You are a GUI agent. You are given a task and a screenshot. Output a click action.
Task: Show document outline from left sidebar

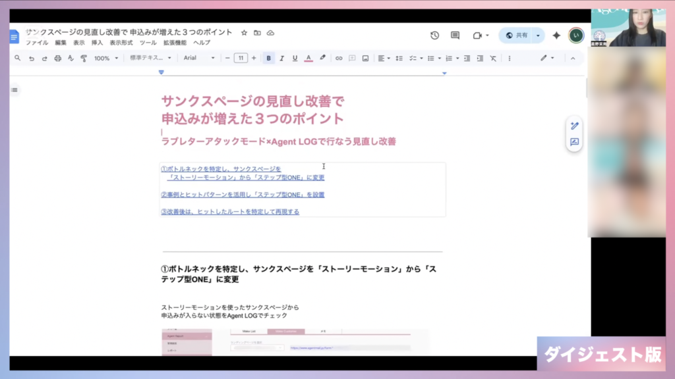tap(15, 89)
